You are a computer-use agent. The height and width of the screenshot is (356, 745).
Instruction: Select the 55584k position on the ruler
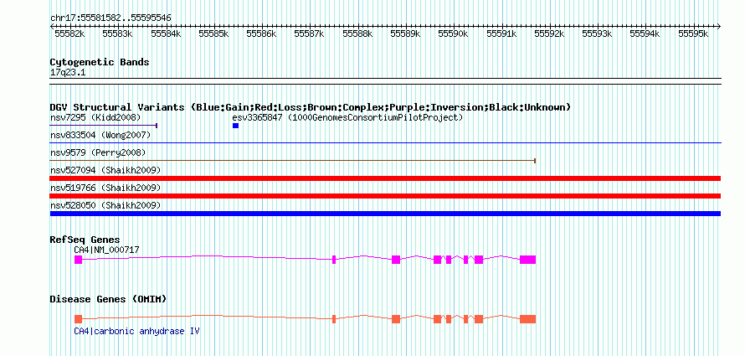pos(166,34)
